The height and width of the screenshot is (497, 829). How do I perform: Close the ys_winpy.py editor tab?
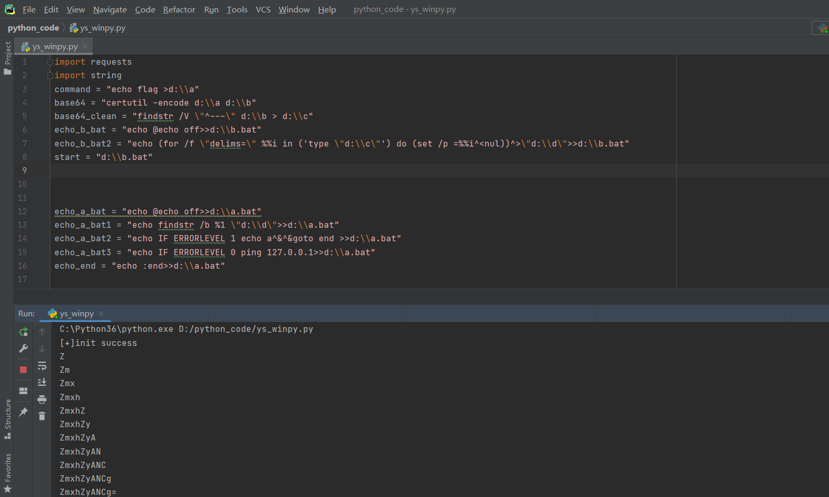[x=85, y=46]
